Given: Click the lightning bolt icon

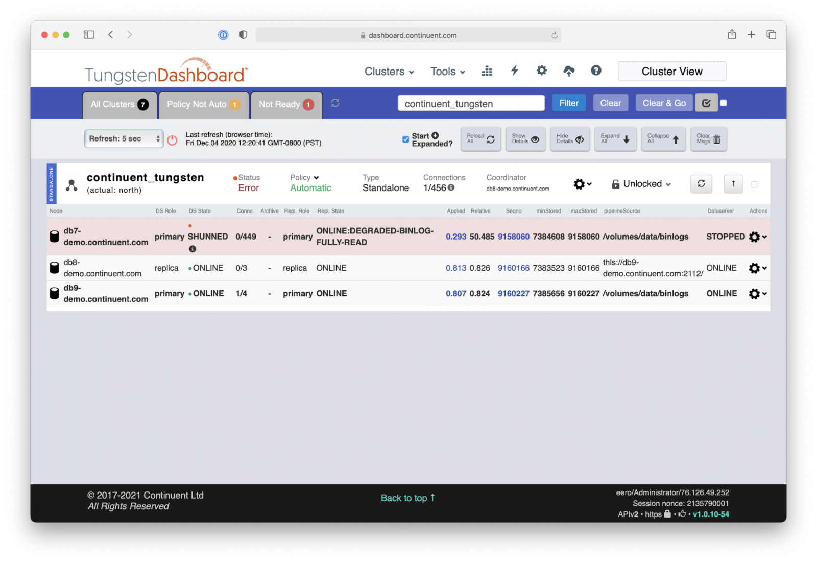Looking at the screenshot, I should click(515, 71).
